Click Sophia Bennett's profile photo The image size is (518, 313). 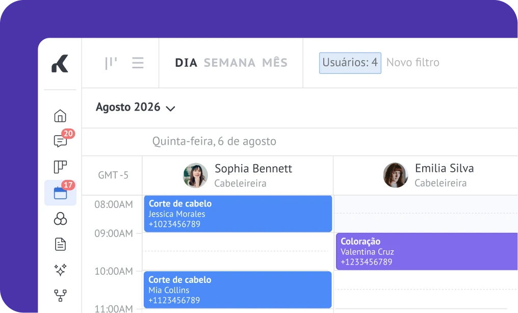(x=196, y=175)
